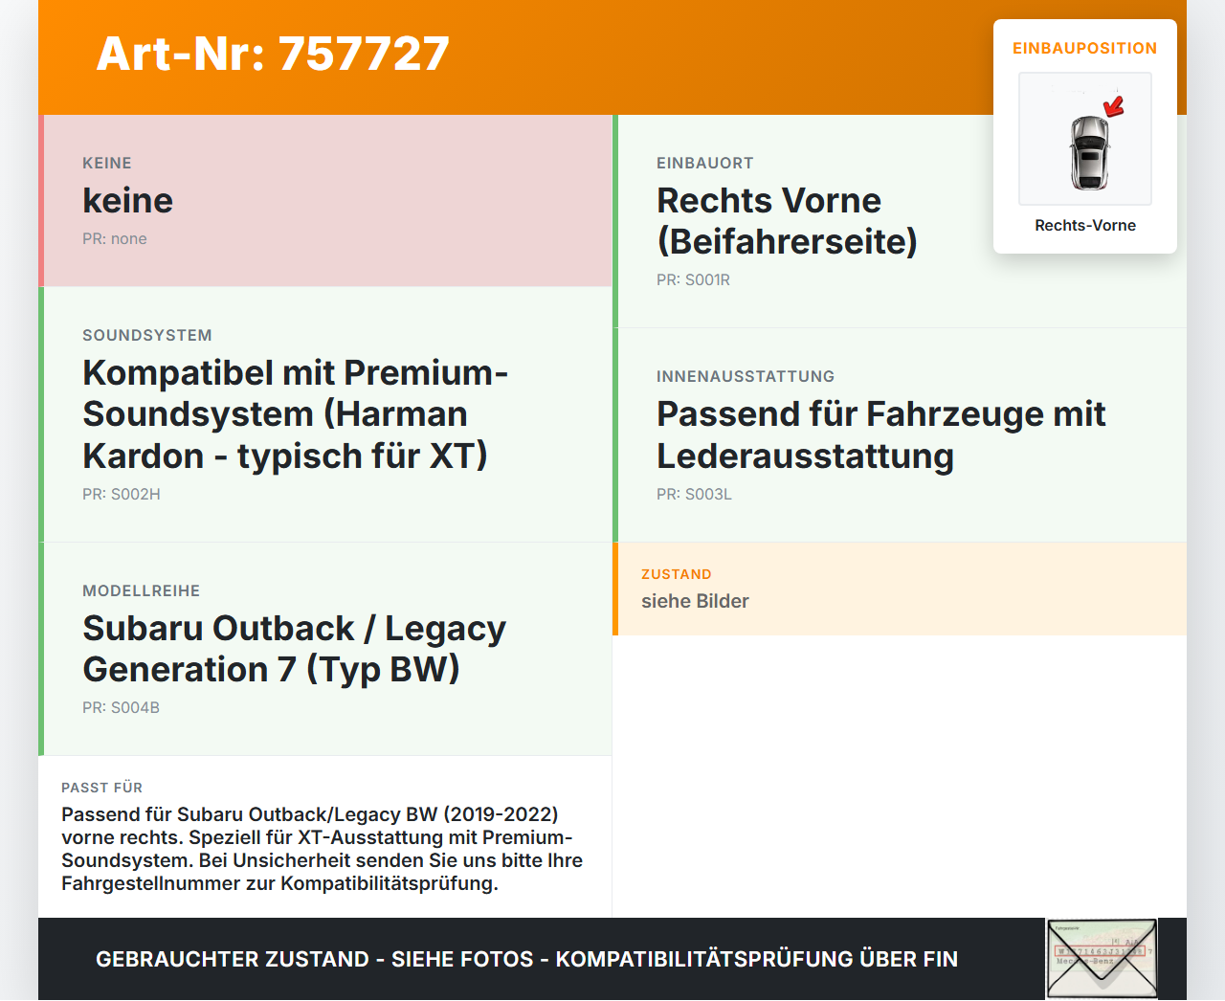Click the 'keine' value in the red card

[128, 200]
